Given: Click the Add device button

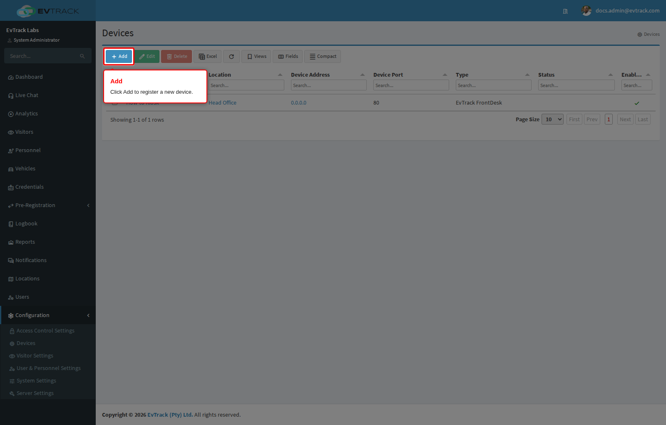Looking at the screenshot, I should pos(119,57).
